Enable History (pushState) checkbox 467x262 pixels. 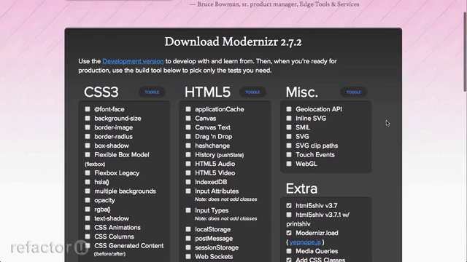coord(188,154)
